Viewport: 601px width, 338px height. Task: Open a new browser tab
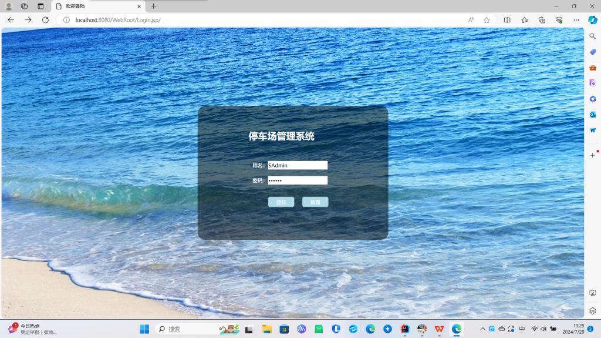tap(154, 6)
